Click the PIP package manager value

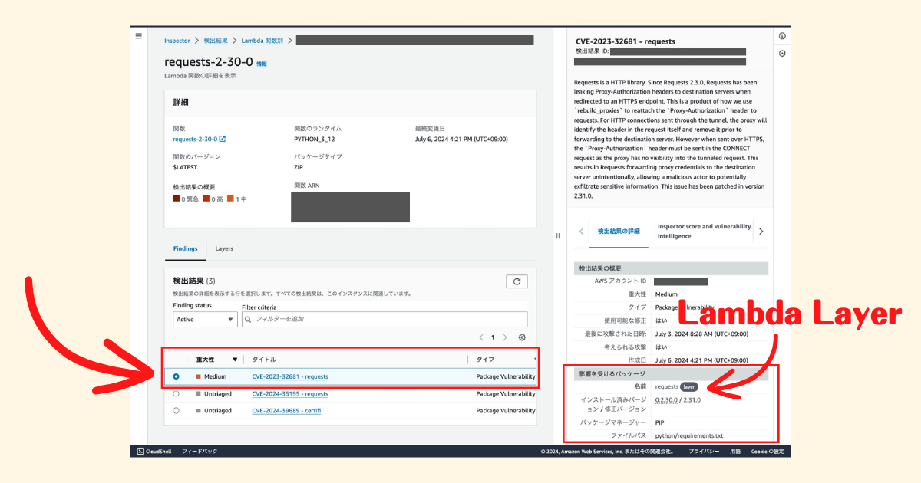[660, 422]
